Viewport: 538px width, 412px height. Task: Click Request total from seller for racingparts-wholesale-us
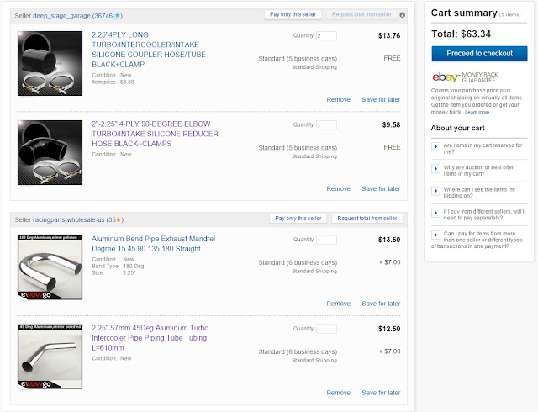[x=367, y=219]
